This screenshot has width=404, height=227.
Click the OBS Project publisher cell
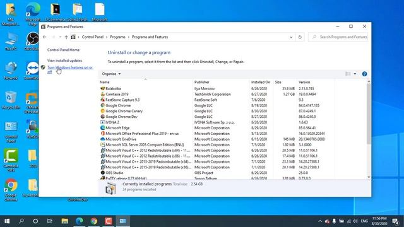pos(203,173)
